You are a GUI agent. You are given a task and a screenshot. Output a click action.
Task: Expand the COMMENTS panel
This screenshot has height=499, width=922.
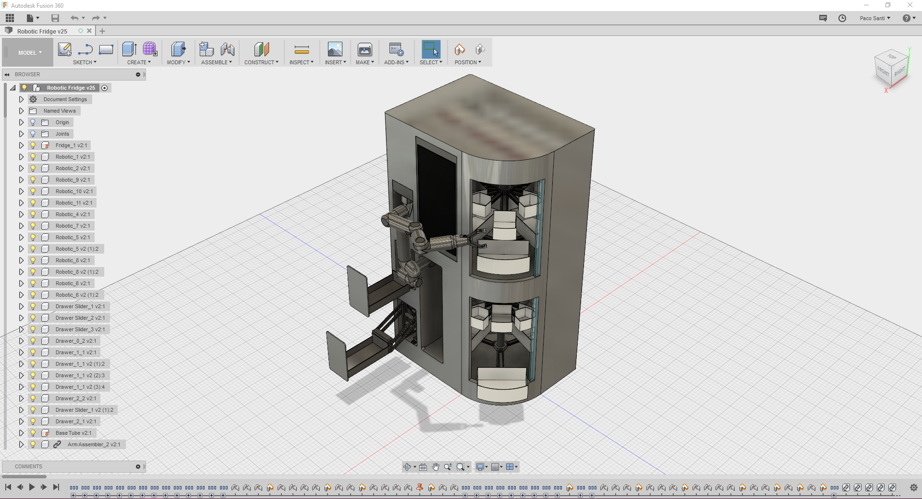138,466
